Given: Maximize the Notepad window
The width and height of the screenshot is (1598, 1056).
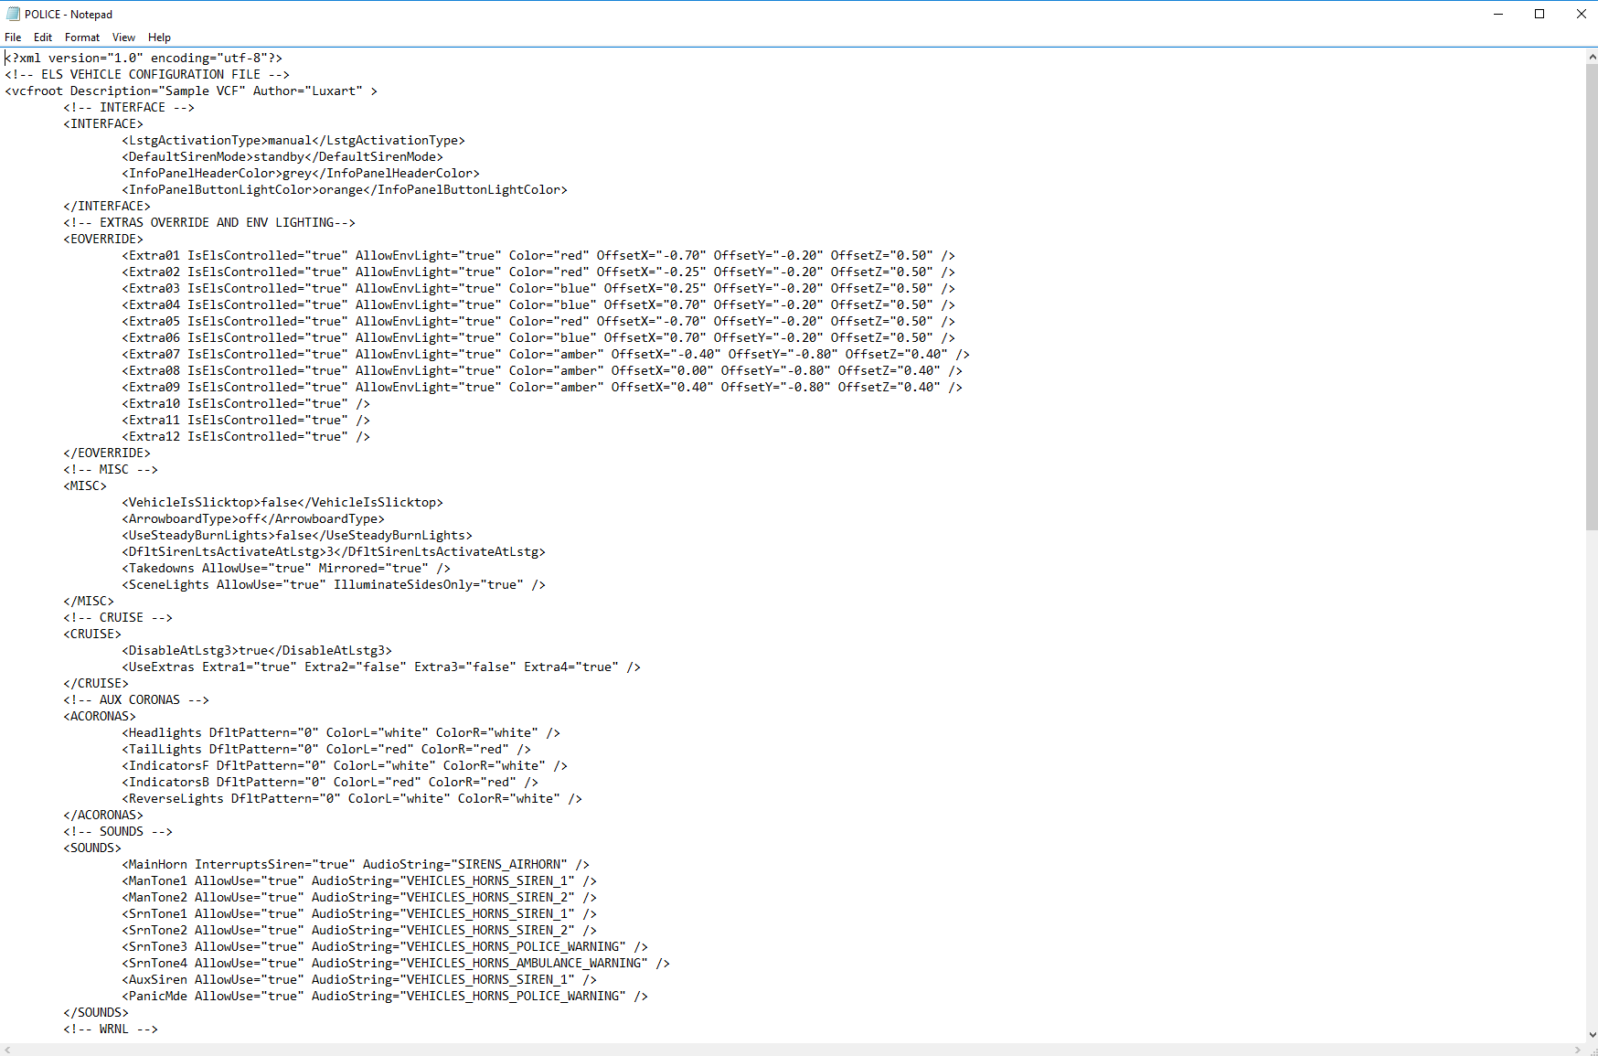Looking at the screenshot, I should (1539, 14).
